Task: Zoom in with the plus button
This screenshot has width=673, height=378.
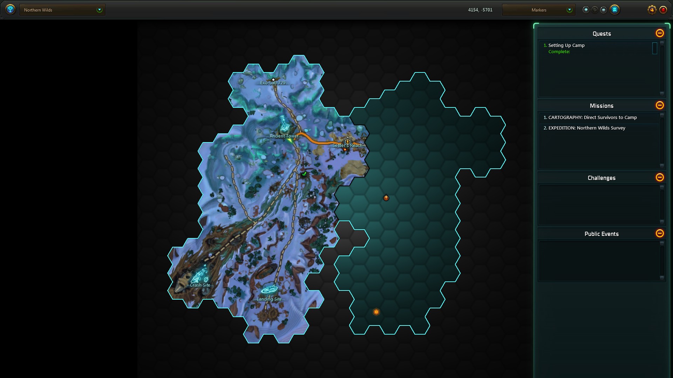Action: tap(586, 10)
